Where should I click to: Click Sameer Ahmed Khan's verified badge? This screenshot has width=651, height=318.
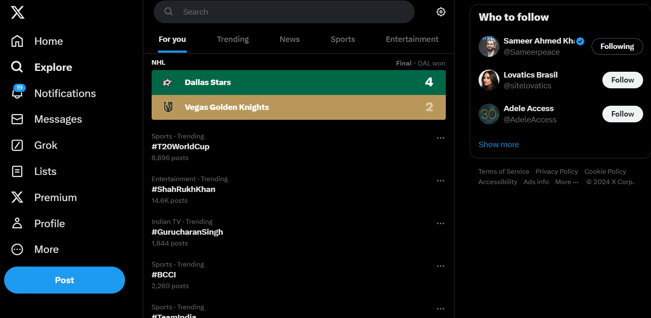pos(580,41)
